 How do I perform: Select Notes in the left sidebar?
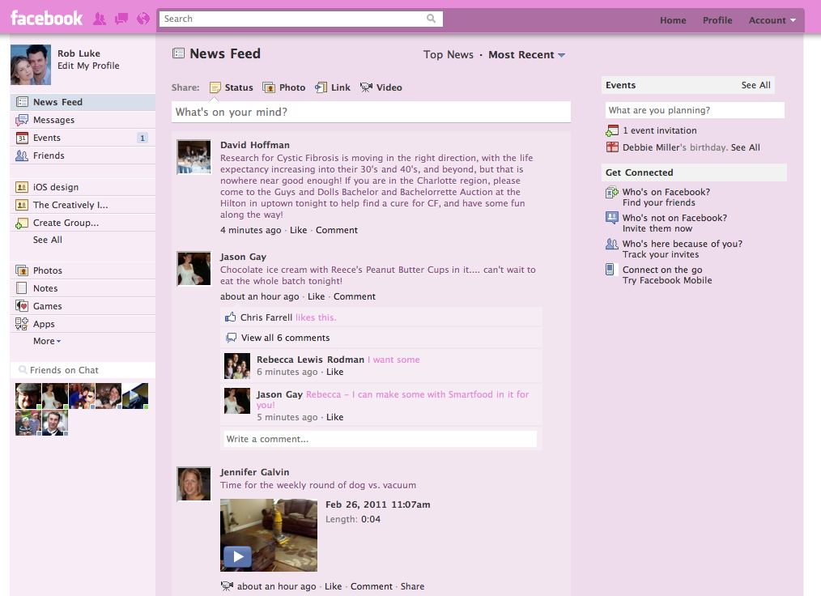pos(45,287)
